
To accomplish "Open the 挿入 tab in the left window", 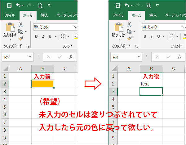I will tap(44, 15).
